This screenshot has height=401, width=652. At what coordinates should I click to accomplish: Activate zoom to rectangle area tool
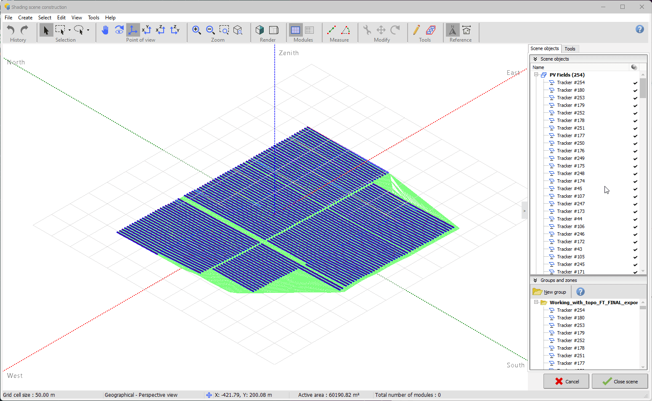coord(224,30)
